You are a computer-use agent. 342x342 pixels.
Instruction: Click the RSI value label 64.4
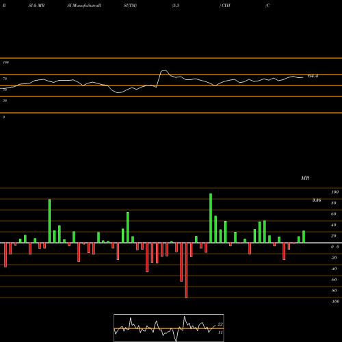pos(313,76)
